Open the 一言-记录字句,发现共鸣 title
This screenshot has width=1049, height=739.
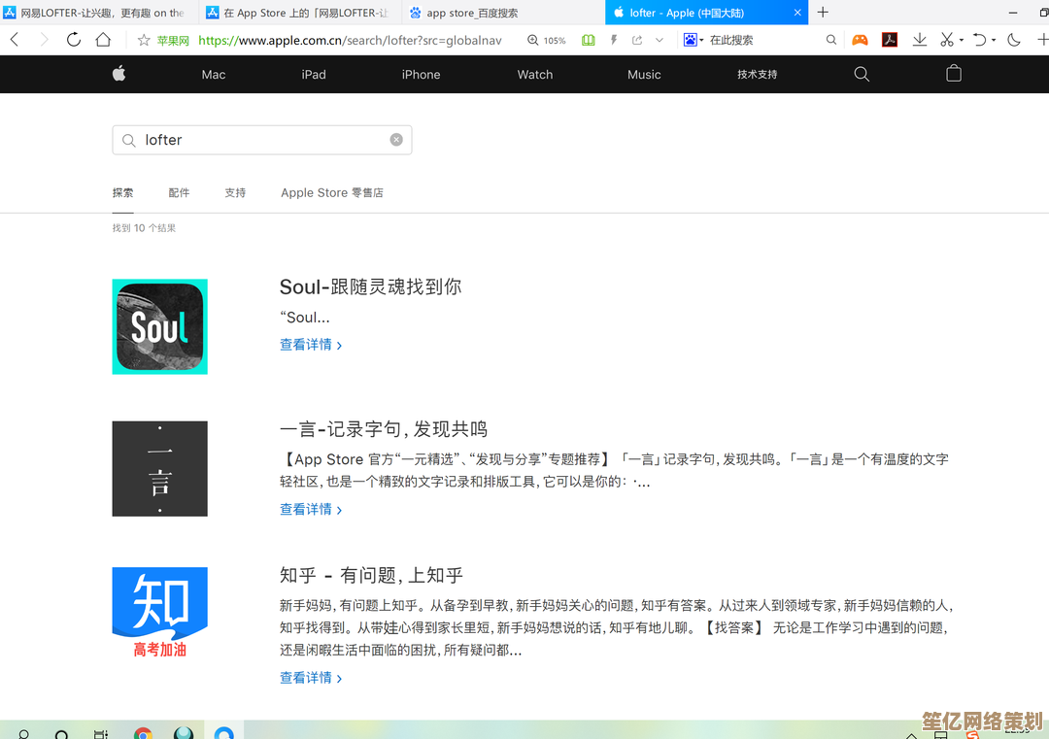[384, 428]
